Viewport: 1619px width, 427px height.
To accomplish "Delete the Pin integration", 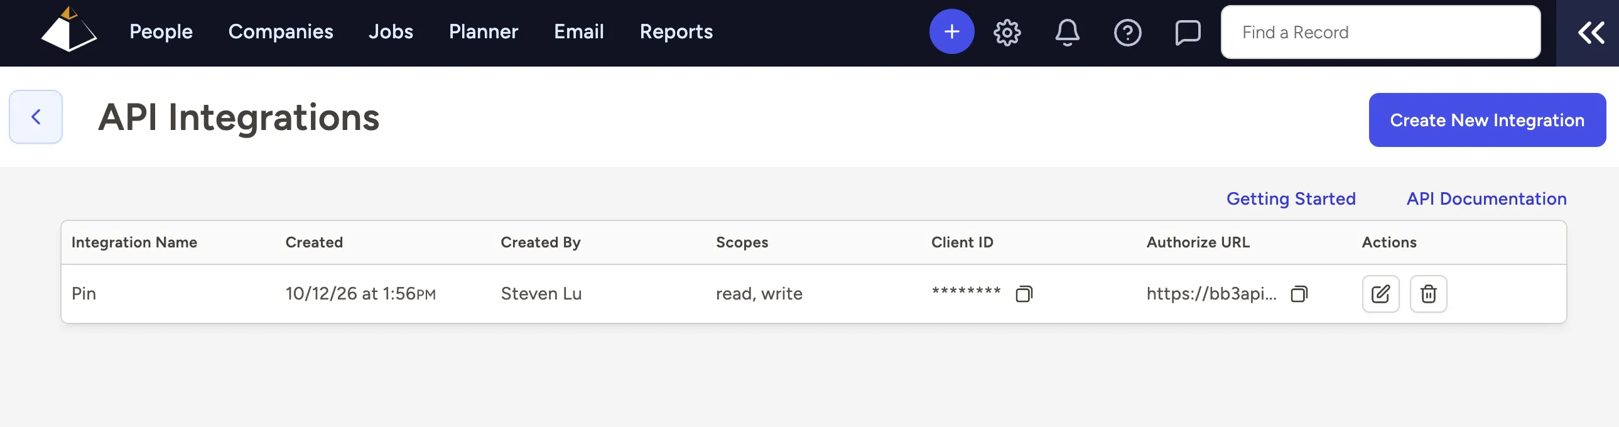I will click(x=1428, y=294).
